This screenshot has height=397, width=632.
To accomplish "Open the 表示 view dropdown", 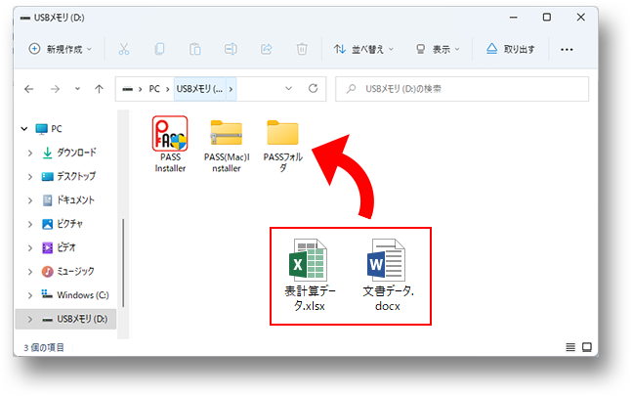I will (x=438, y=49).
